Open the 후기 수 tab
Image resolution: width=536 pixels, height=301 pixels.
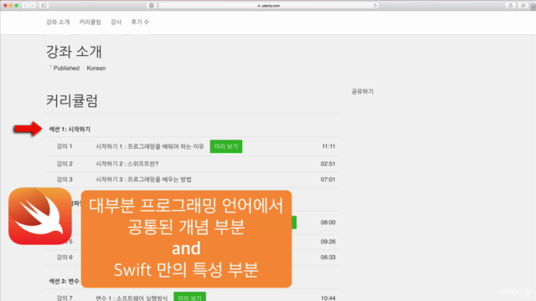pyautogui.click(x=140, y=23)
